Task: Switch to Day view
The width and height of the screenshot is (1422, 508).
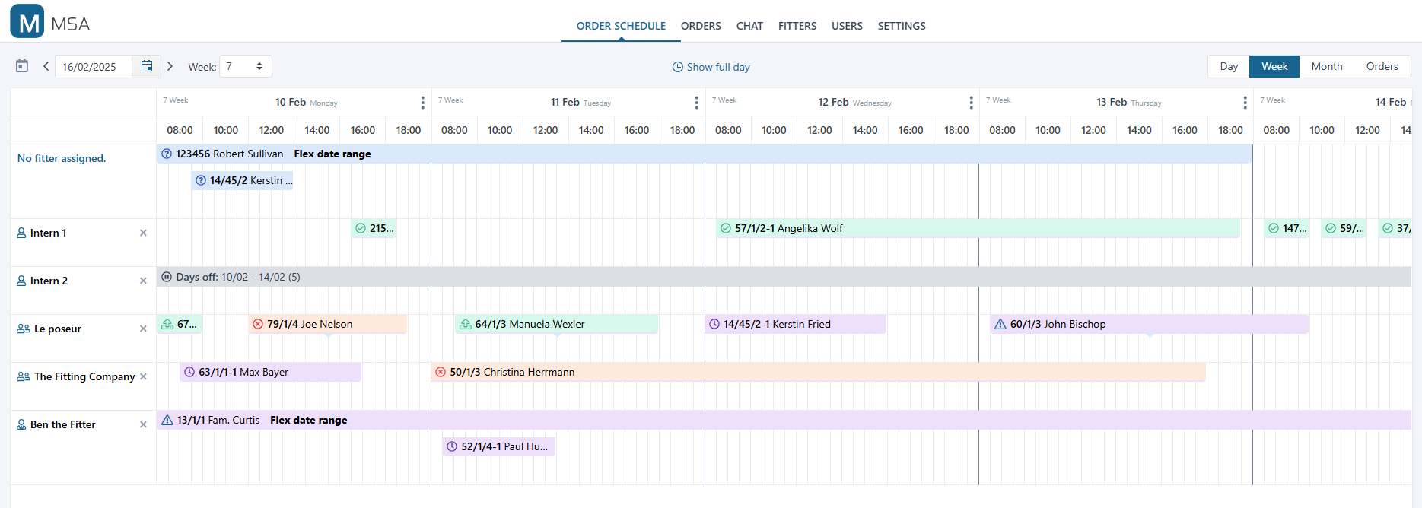Action: pyautogui.click(x=1229, y=66)
